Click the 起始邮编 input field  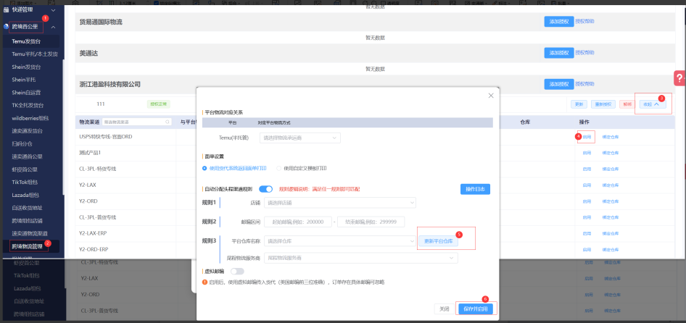(298, 222)
